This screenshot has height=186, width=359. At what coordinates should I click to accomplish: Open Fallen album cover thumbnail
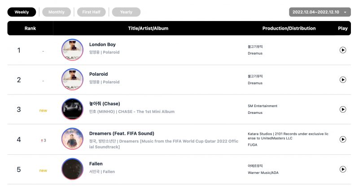[72, 169]
